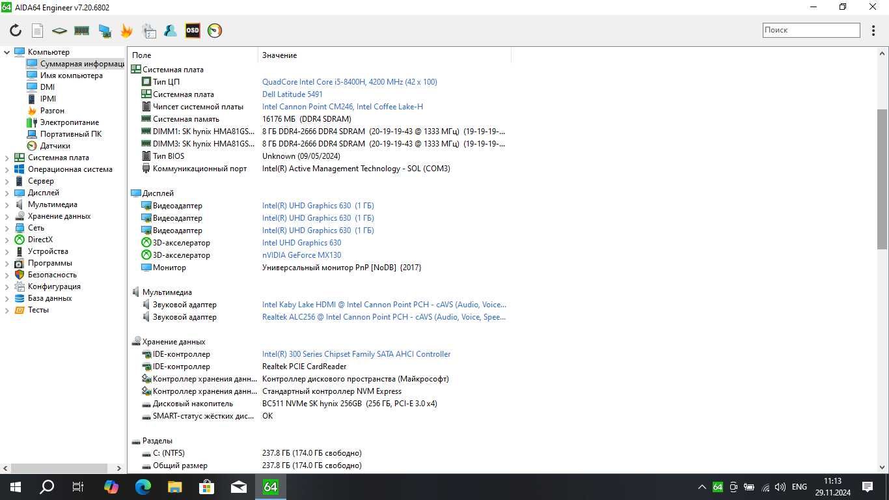This screenshot has height=500, width=889.
Task: Select the Тесты tree item
Action: coord(31,310)
